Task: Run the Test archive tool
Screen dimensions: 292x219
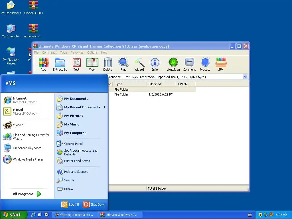Action: tap(76, 64)
